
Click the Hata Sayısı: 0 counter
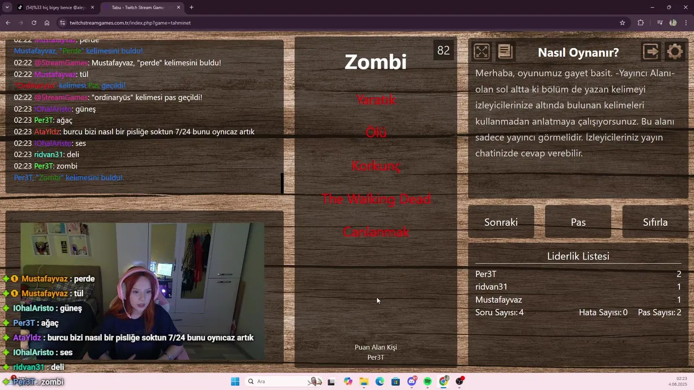[603, 313]
